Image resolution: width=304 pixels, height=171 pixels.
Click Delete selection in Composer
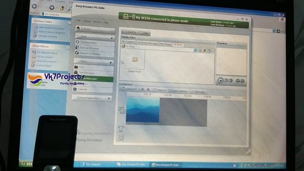coord(178,91)
